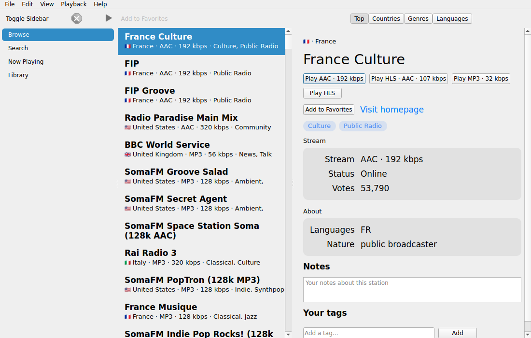
Task: Click station list scrollbar down arrow
Action: click(288, 335)
